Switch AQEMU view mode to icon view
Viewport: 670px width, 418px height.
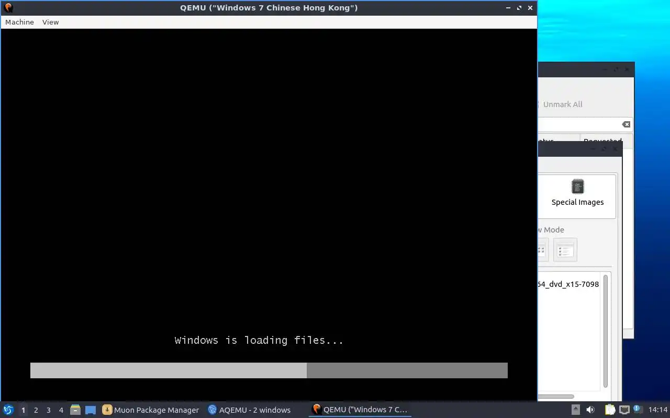[x=542, y=250]
